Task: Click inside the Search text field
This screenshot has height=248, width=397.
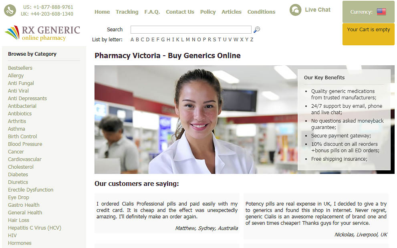Action: [191, 30]
